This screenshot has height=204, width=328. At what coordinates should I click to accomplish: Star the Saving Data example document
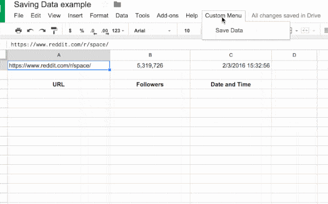pos(105,4)
